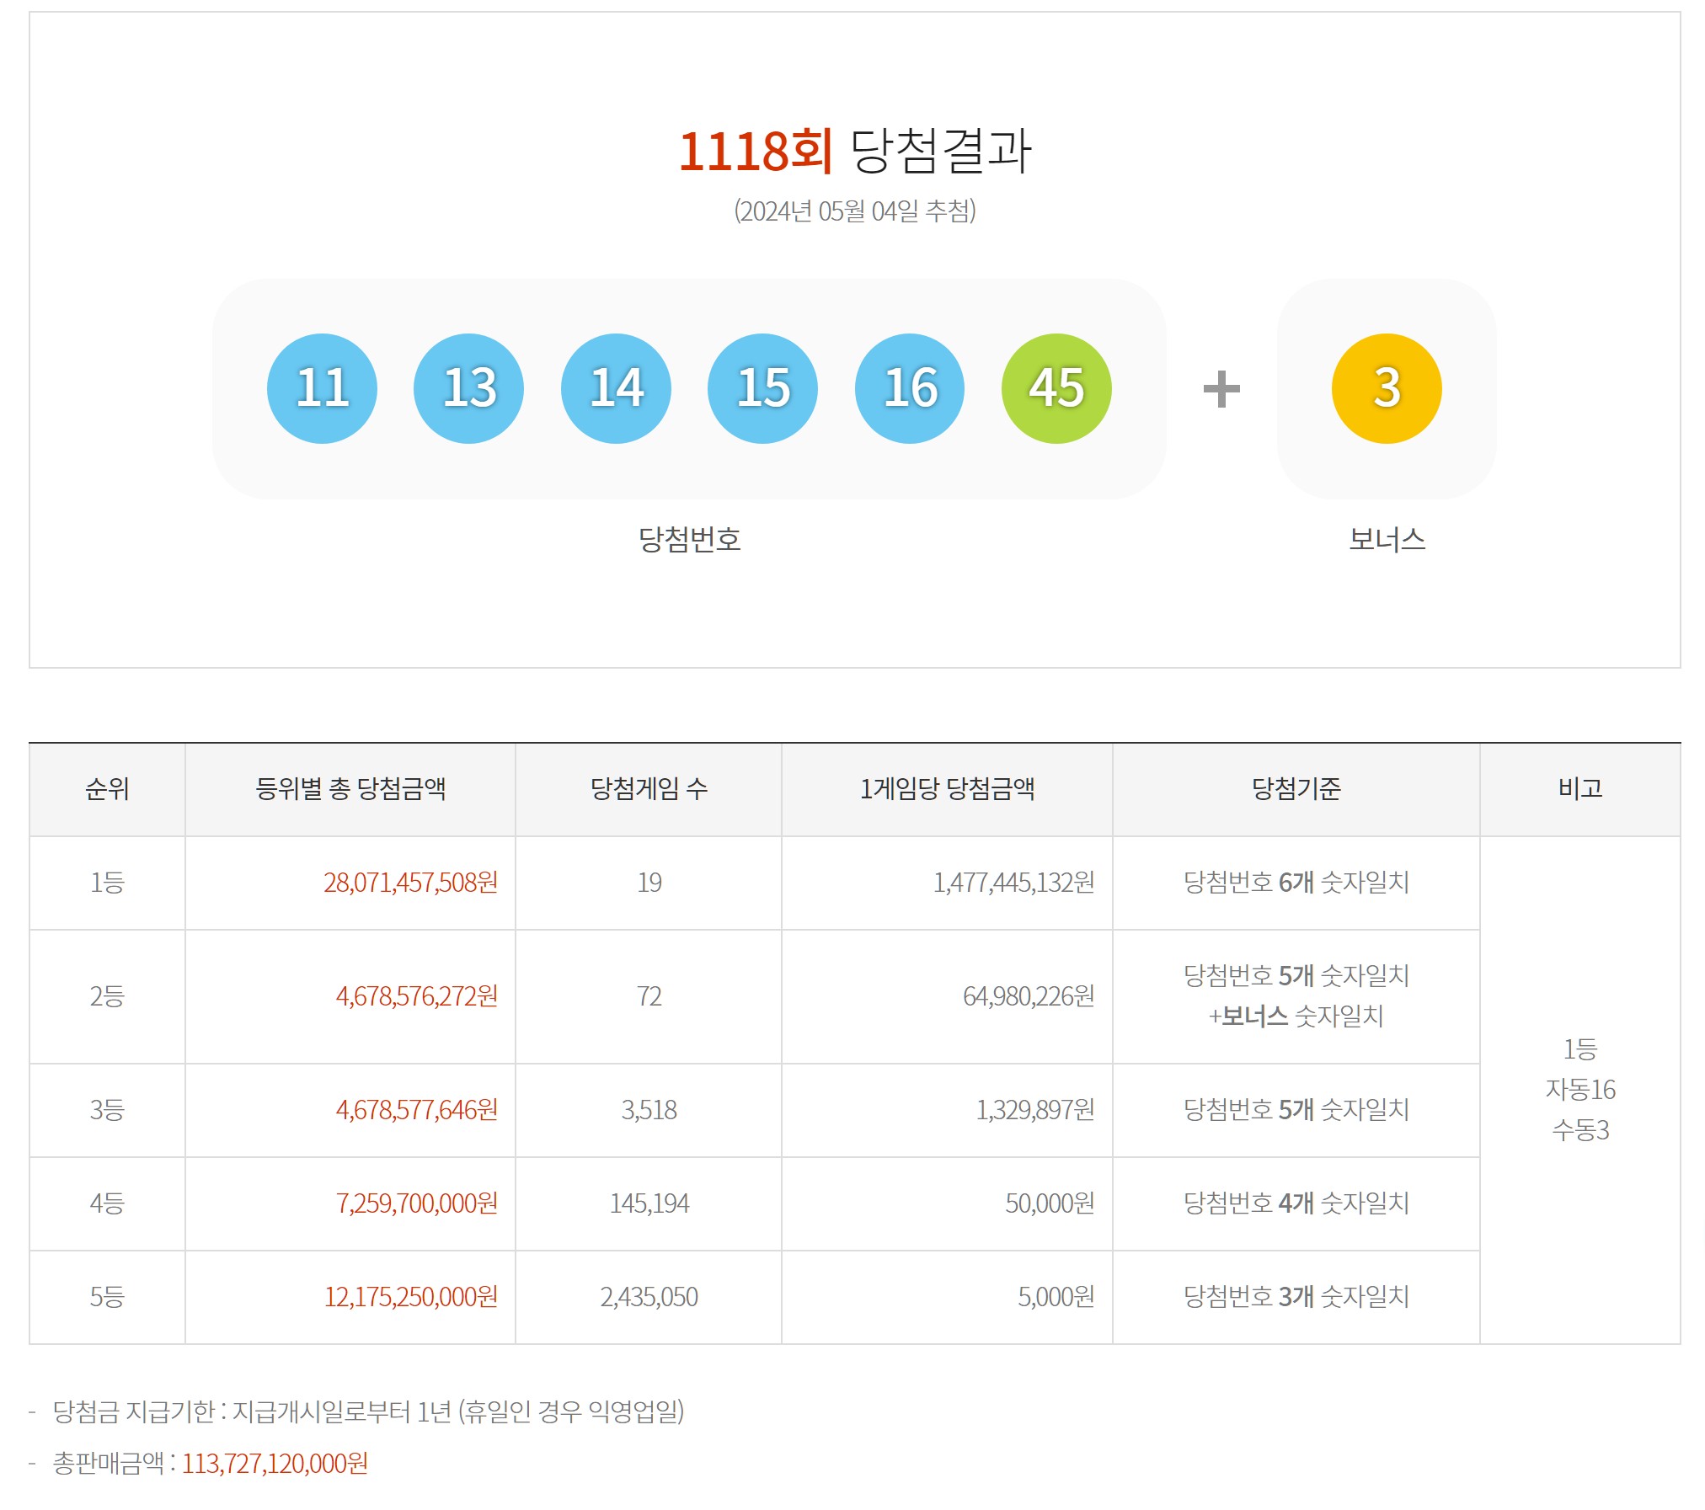The width and height of the screenshot is (1705, 1510).
Task: Click the blue lottery ball numbered 11
Action: click(x=322, y=388)
